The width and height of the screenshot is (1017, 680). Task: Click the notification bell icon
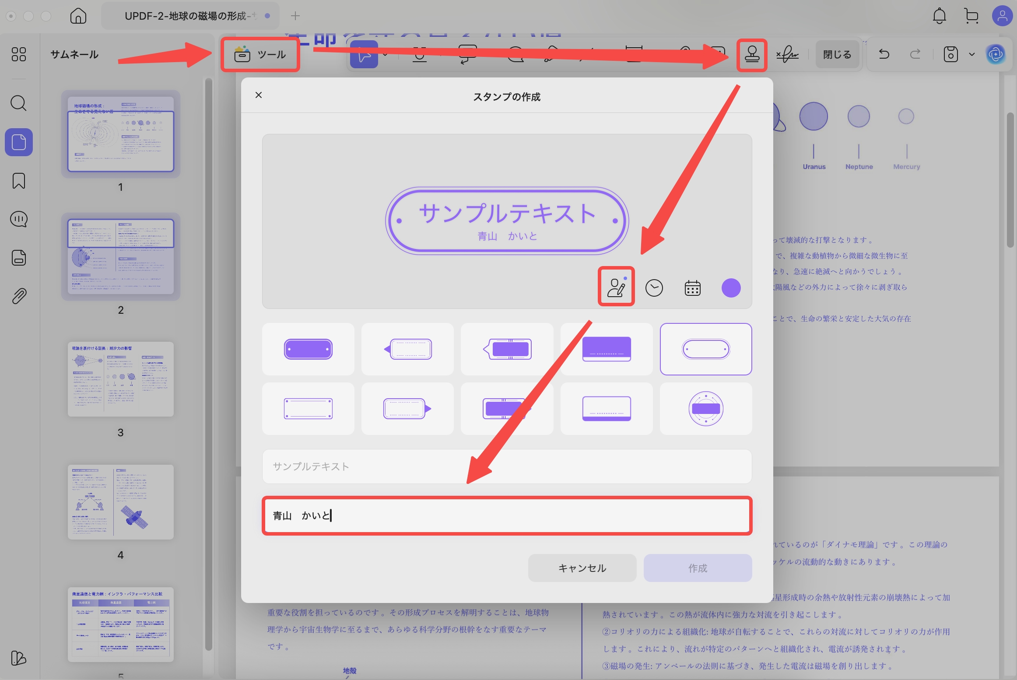pos(939,16)
